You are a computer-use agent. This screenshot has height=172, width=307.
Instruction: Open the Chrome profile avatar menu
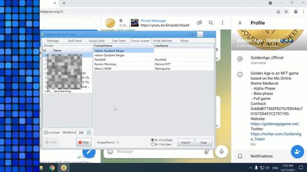click(295, 11)
